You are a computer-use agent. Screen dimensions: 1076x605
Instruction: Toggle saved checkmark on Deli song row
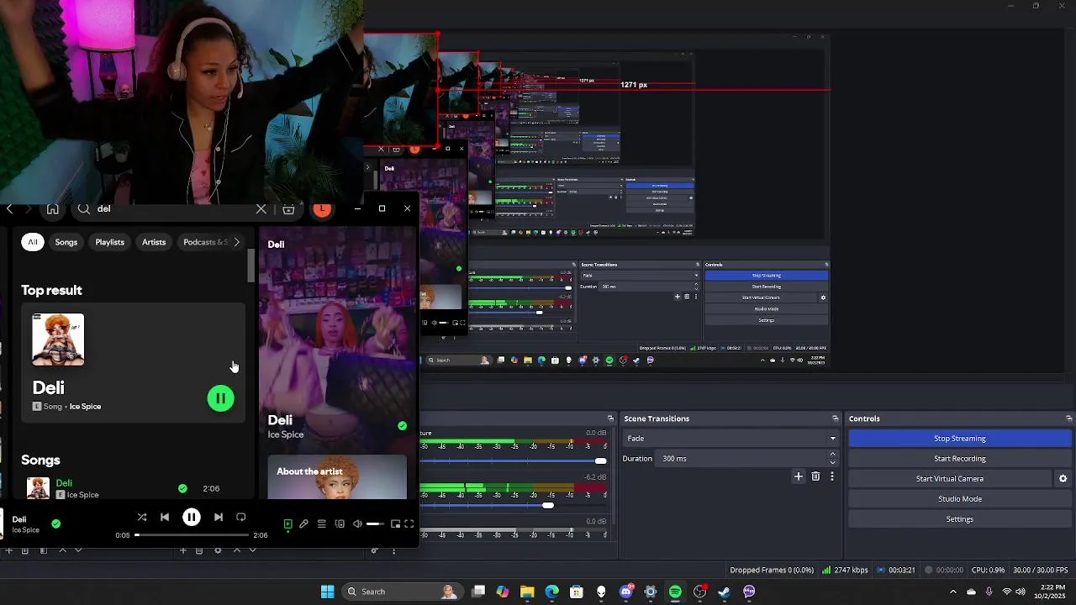pos(182,488)
